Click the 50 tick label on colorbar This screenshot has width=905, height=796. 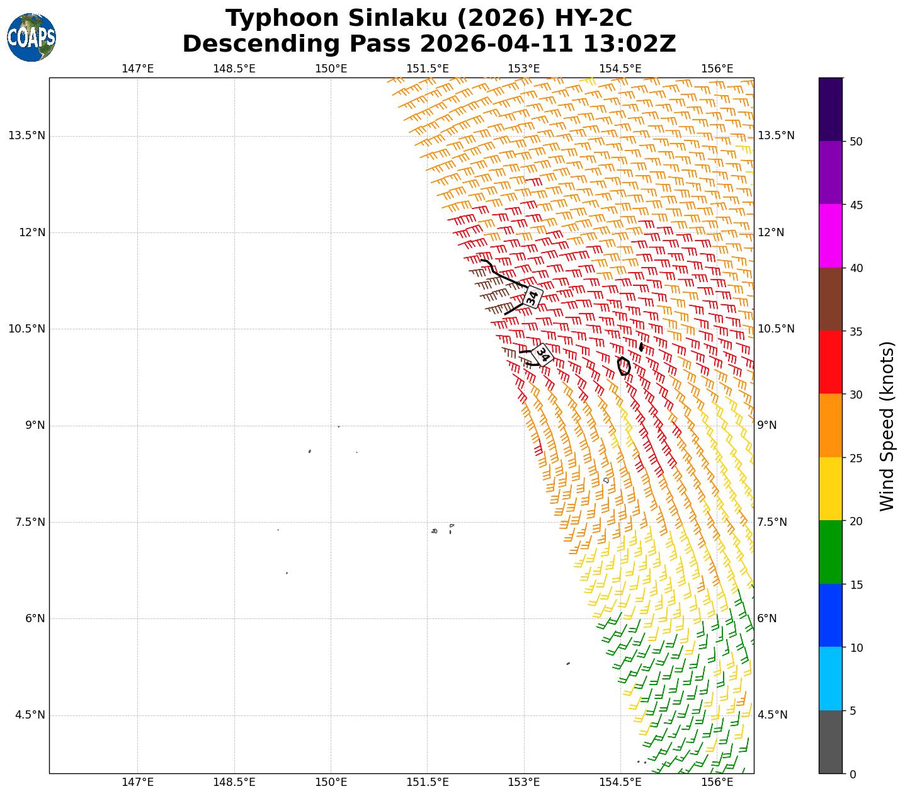(856, 142)
